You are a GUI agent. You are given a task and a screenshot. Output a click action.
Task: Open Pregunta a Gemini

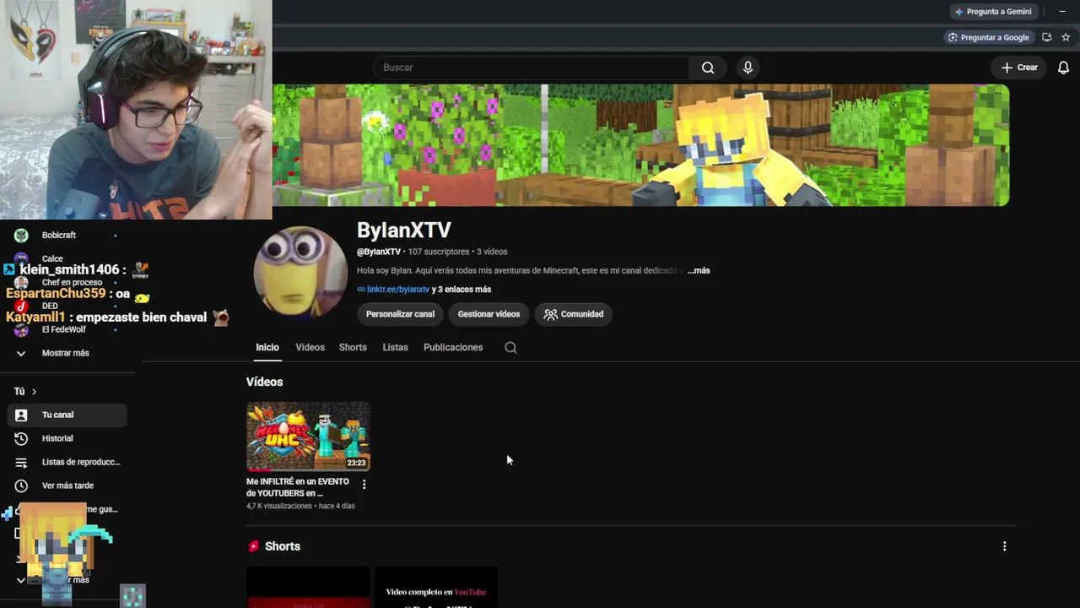992,12
